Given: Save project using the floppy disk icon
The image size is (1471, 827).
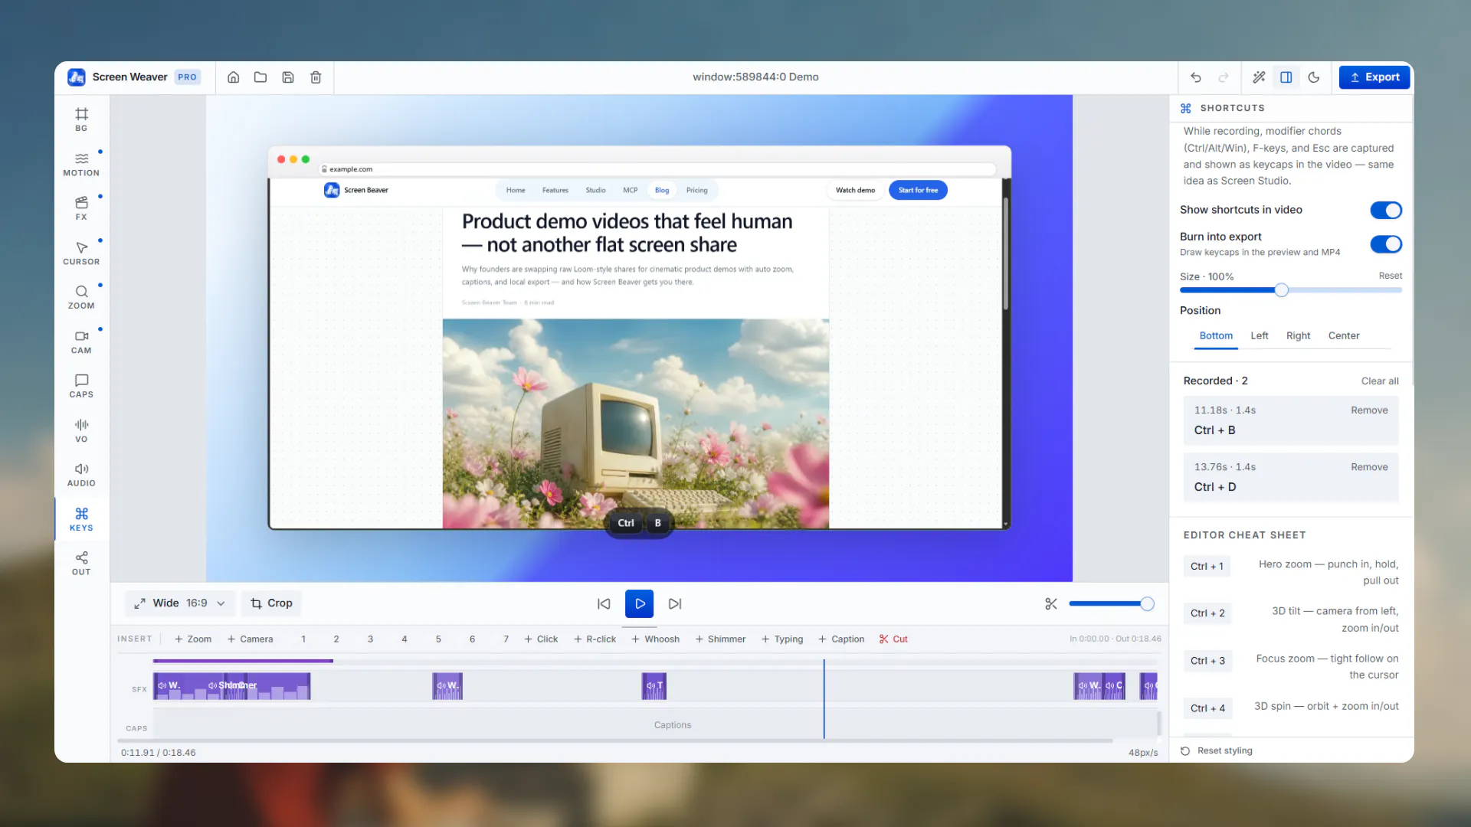Looking at the screenshot, I should tap(288, 77).
